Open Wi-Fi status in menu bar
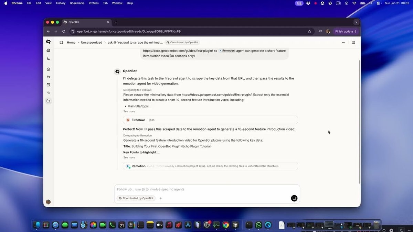Viewport: 413px width, 232px height. click(354, 3)
